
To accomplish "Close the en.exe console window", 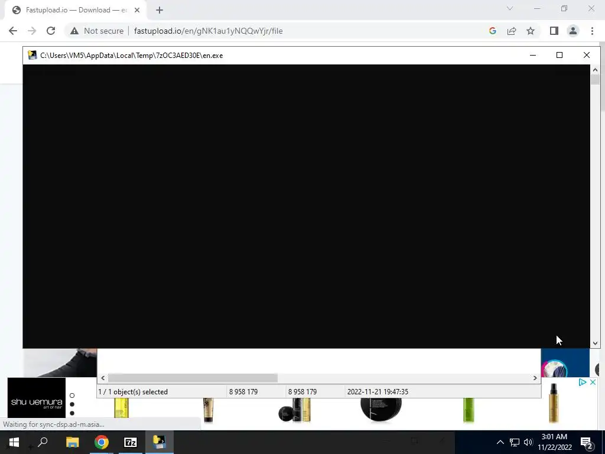I will [587, 55].
